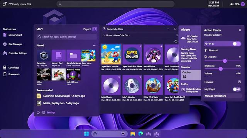Open pinned Memory Card Recycle Bin tile
The width and height of the screenshot is (247, 138).
pyautogui.click(x=59, y=56)
